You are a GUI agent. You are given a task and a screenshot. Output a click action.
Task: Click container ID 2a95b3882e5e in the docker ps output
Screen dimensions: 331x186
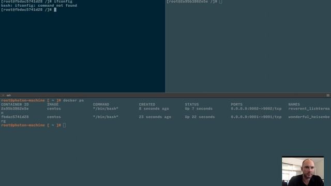click(x=15, y=109)
